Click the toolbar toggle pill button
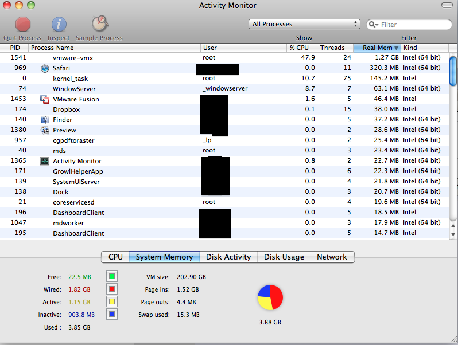Image resolution: width=458 pixels, height=345 pixels. tap(447, 5)
